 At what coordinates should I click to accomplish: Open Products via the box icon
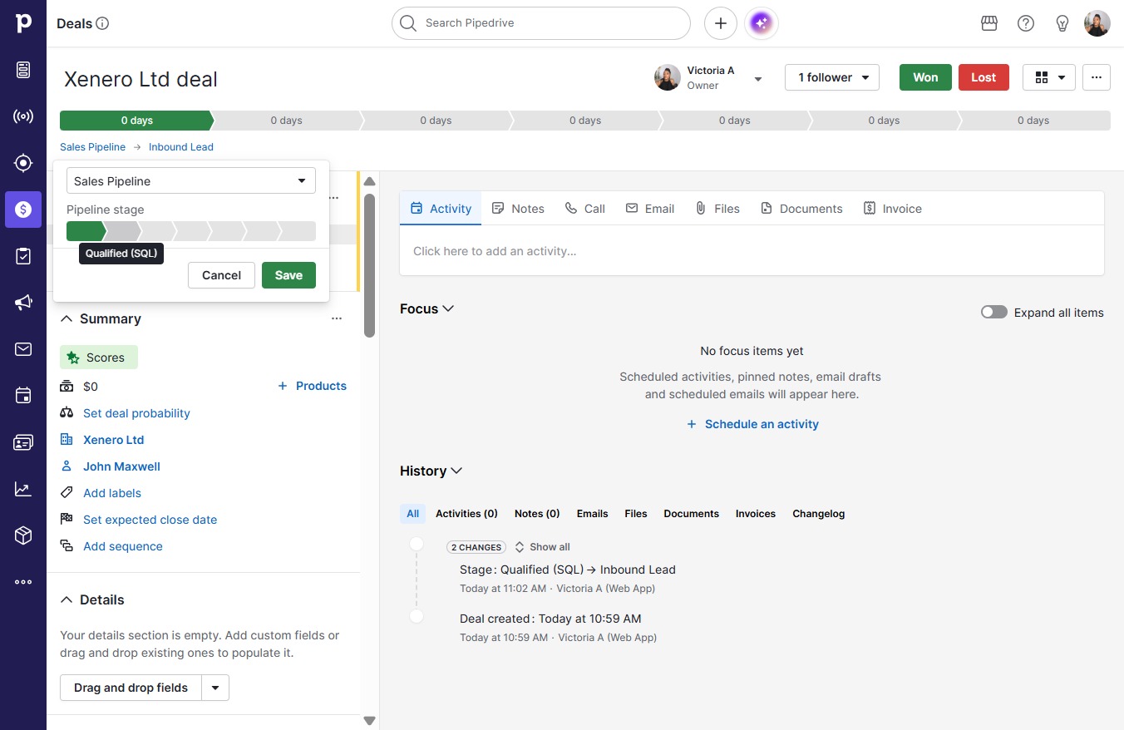(x=23, y=535)
